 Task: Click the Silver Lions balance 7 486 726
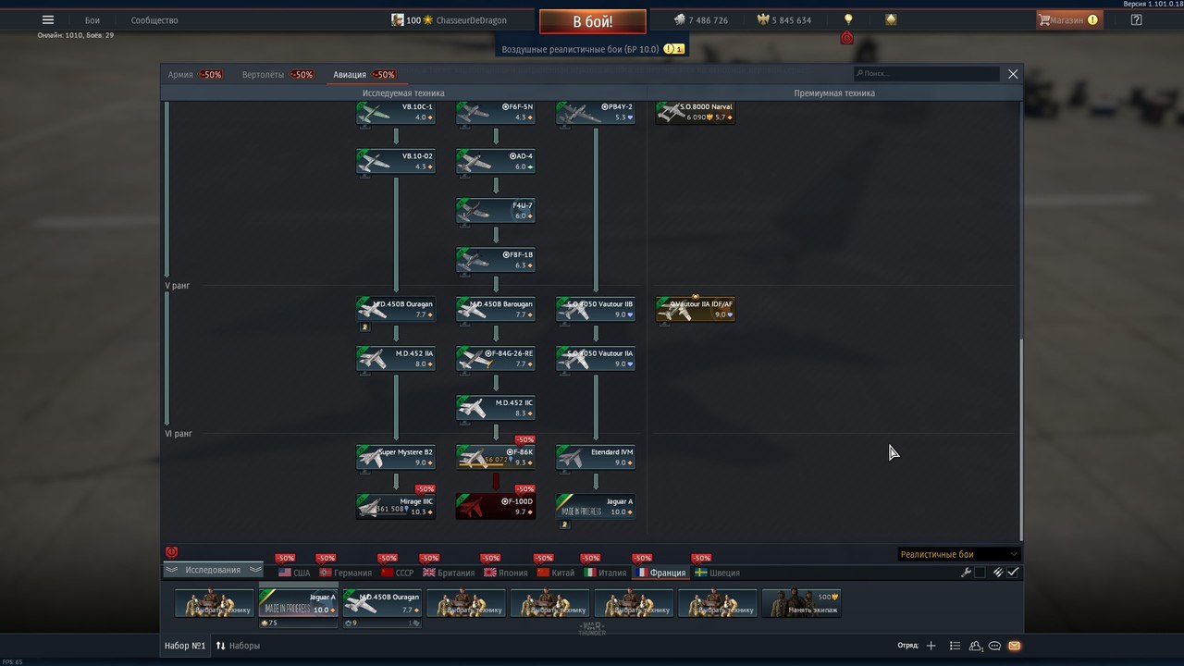[701, 20]
